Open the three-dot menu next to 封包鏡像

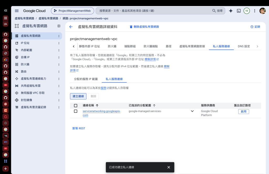pyautogui.click(x=59, y=100)
